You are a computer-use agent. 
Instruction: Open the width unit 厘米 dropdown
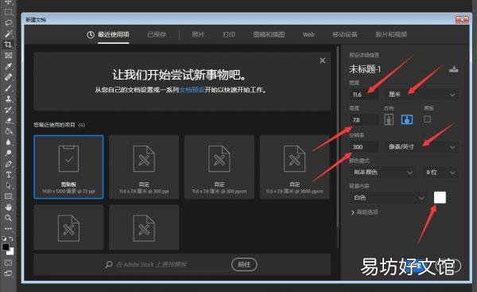tap(421, 95)
